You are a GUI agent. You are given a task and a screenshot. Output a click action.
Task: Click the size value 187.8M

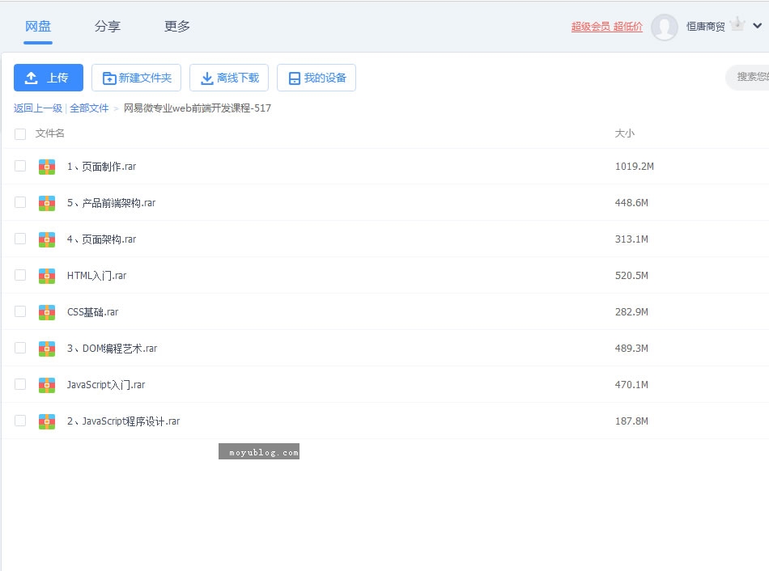[631, 421]
